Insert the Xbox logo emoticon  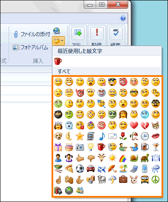point(69,190)
